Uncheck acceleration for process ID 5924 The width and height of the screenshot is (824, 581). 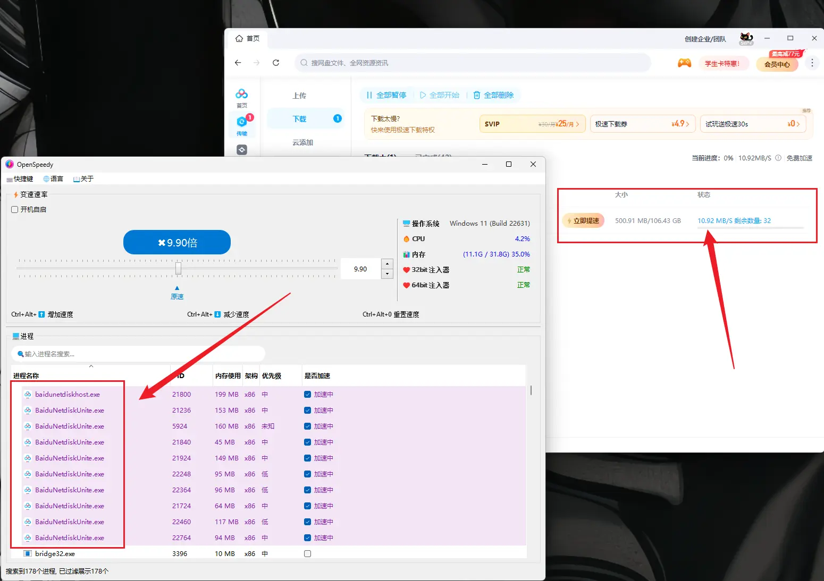click(x=307, y=426)
